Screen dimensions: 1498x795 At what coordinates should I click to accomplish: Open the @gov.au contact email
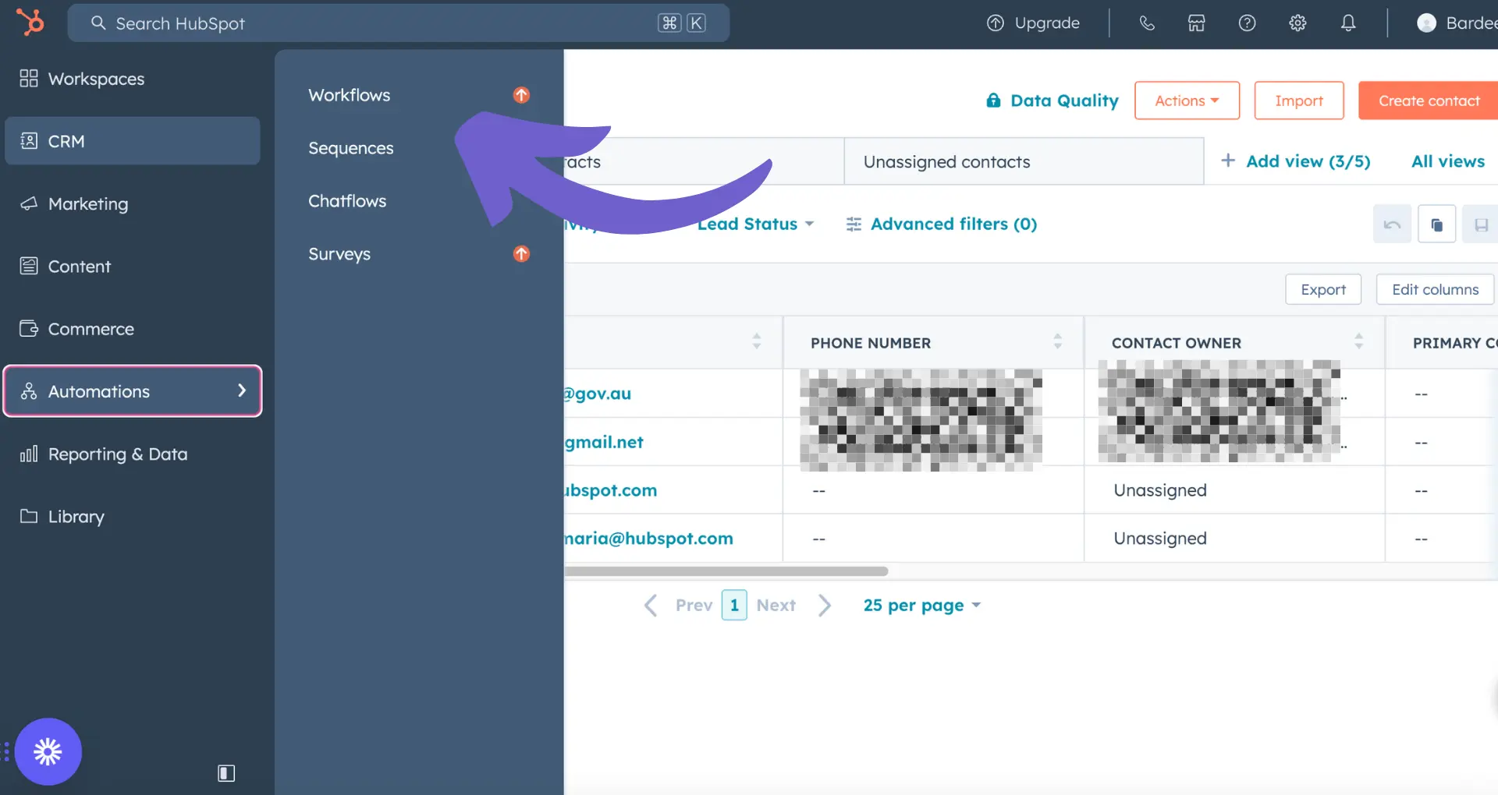tap(597, 394)
